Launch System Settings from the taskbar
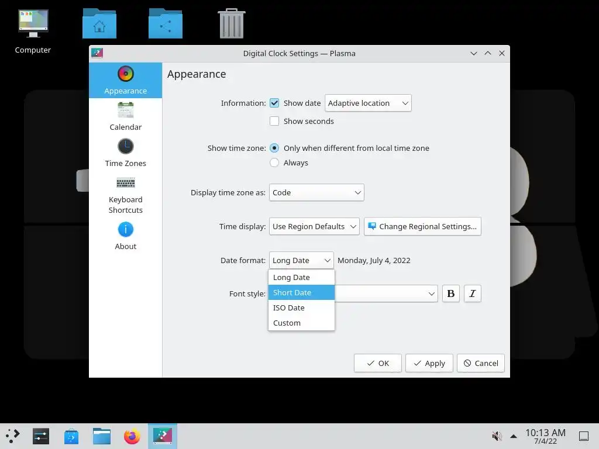The height and width of the screenshot is (449, 599). (x=41, y=436)
